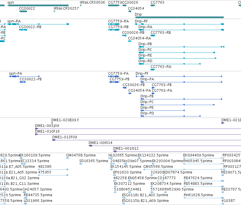Screen dimensions: 241x205
Task: Select the CG30022 gene label
Action: coord(27,8)
